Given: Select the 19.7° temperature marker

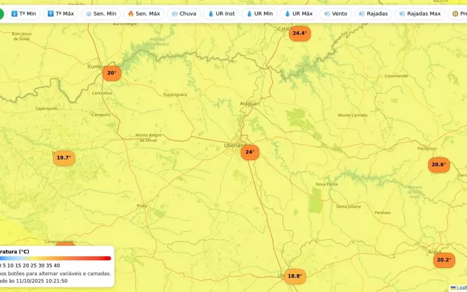Looking at the screenshot, I should click(x=64, y=158).
